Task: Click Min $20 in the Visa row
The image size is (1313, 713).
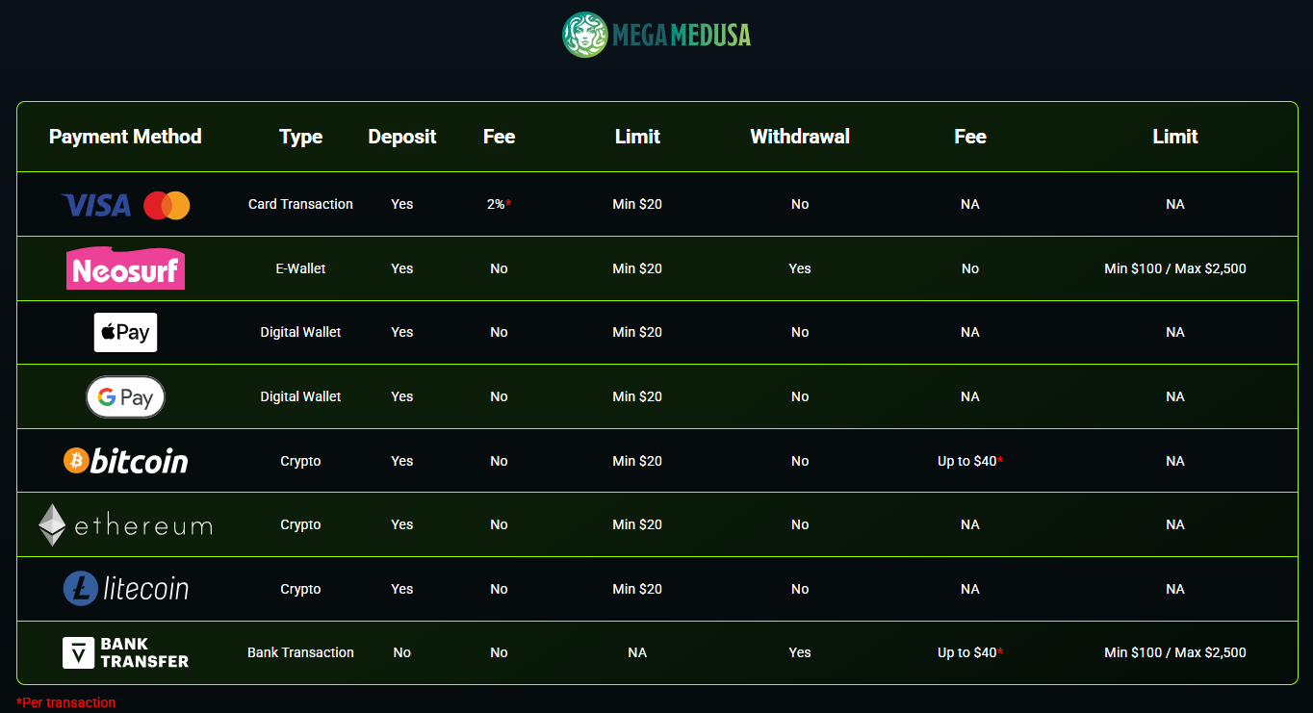Action: (637, 204)
